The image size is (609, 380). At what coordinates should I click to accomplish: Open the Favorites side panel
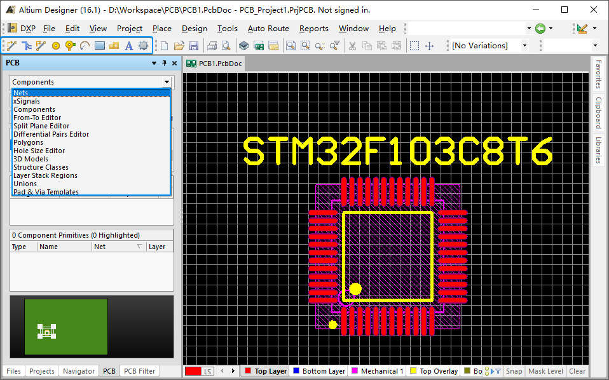[x=599, y=74]
